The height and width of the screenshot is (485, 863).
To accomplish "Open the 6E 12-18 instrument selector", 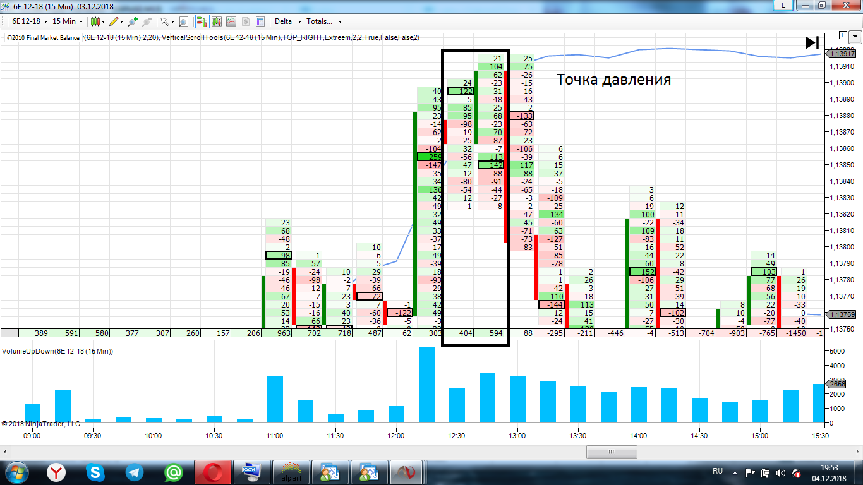I will coord(28,21).
